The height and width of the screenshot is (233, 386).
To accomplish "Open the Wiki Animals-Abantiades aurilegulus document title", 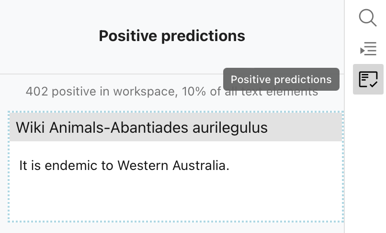I will (142, 127).
